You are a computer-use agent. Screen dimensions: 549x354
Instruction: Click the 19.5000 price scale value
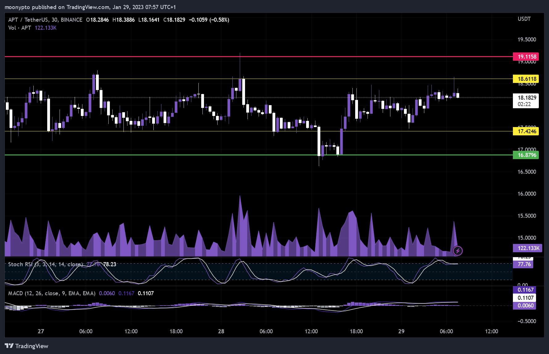coord(527,39)
